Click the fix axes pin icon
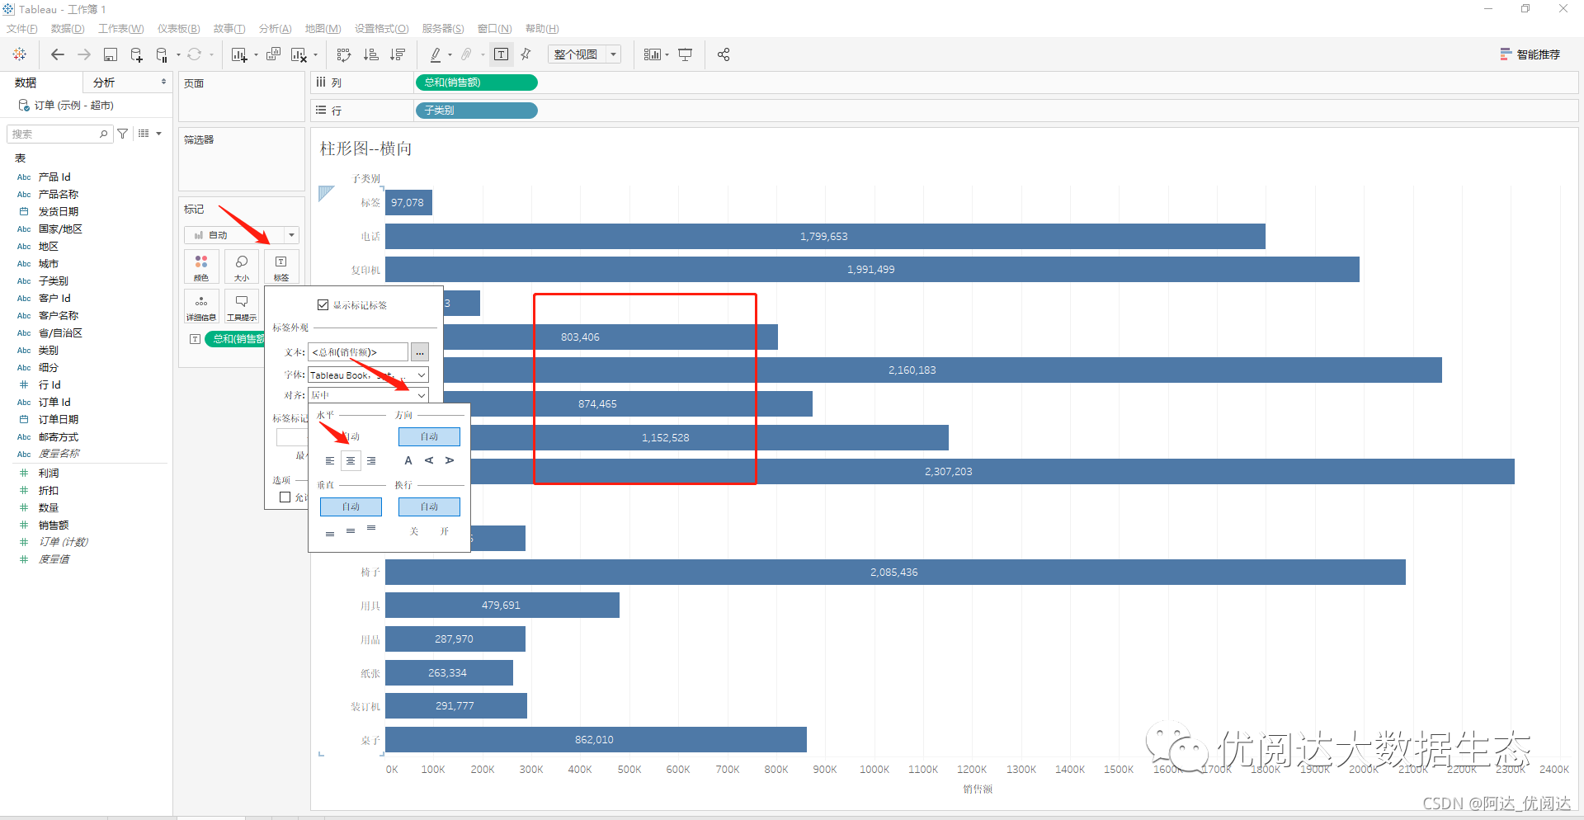Viewport: 1584px width, 820px height. pos(526,54)
